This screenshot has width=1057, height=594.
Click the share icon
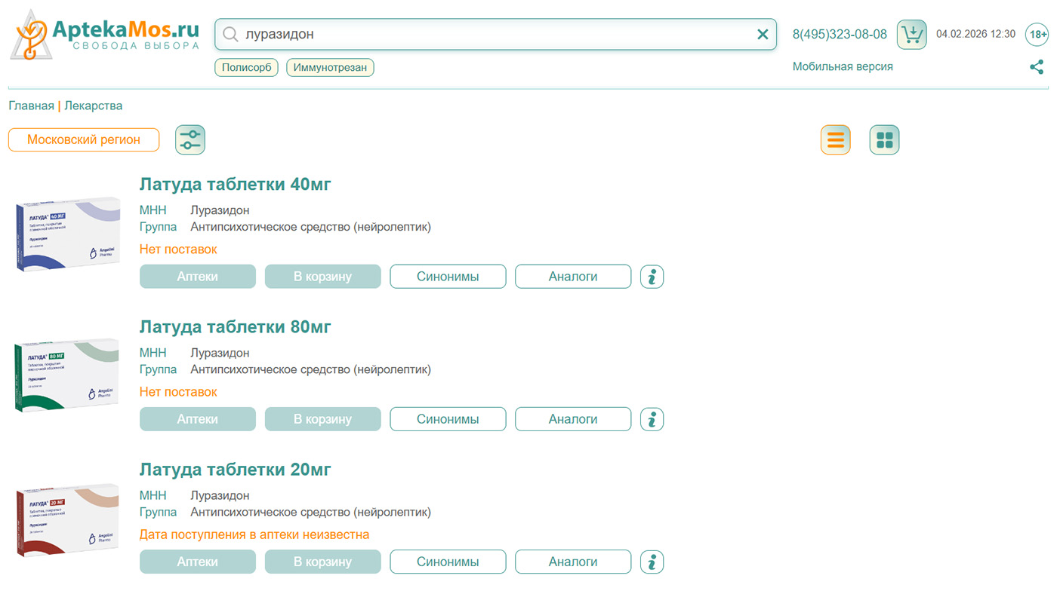click(x=1037, y=67)
